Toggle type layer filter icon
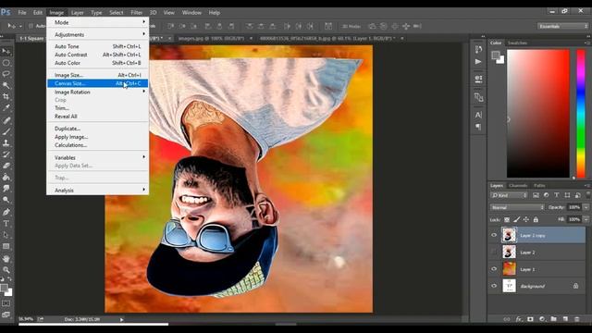 point(557,195)
